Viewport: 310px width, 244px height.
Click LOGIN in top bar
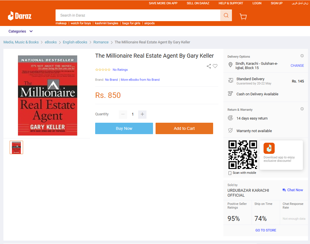[x=257, y=3]
